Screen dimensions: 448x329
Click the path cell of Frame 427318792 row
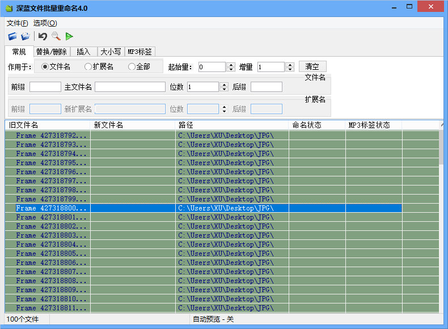click(x=232, y=136)
